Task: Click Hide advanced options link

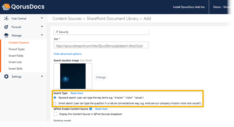Action: [67, 54]
